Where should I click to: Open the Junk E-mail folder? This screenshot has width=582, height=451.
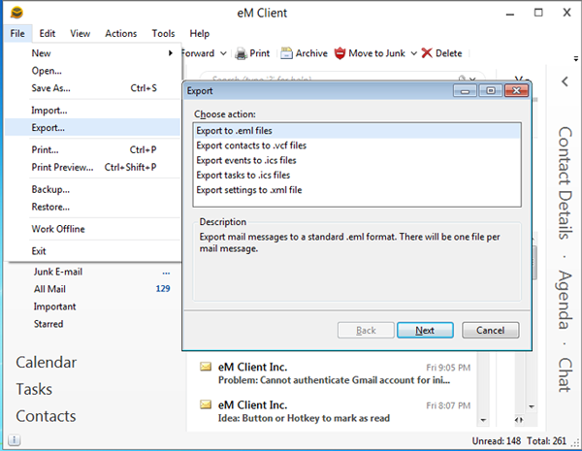[58, 272]
